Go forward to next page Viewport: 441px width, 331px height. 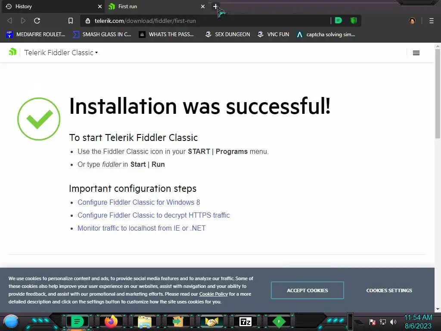23,21
